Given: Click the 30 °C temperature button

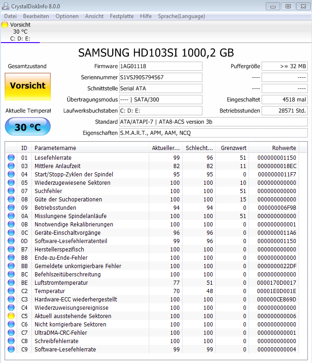Looking at the screenshot, I should point(28,127).
